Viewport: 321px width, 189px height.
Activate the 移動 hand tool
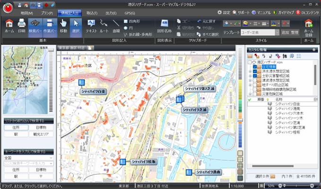tap(63, 26)
